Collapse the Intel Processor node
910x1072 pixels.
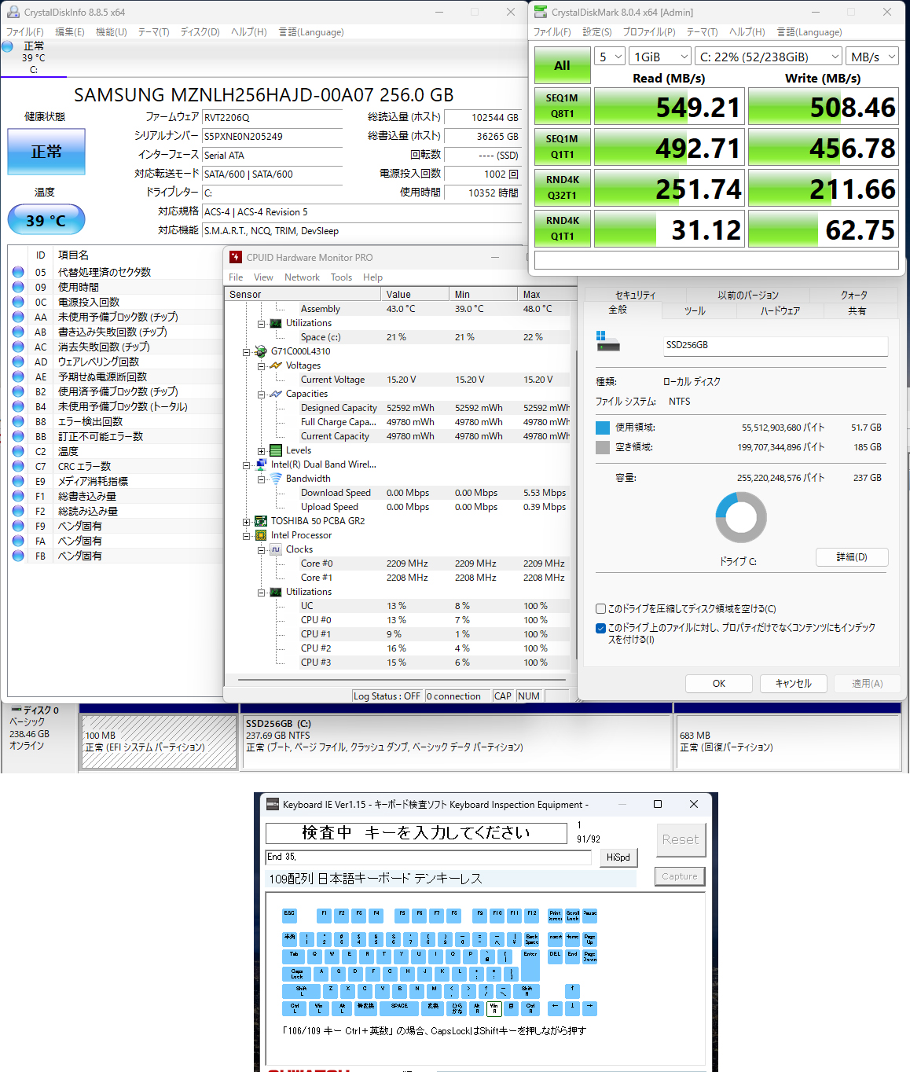(x=246, y=536)
